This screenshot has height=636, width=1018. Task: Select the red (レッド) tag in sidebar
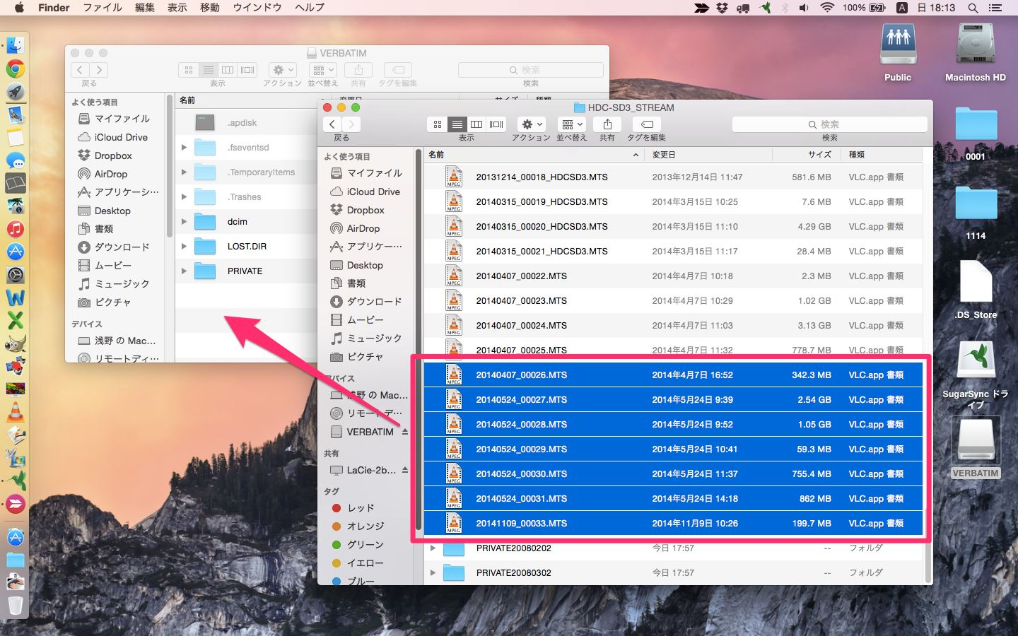click(x=360, y=508)
